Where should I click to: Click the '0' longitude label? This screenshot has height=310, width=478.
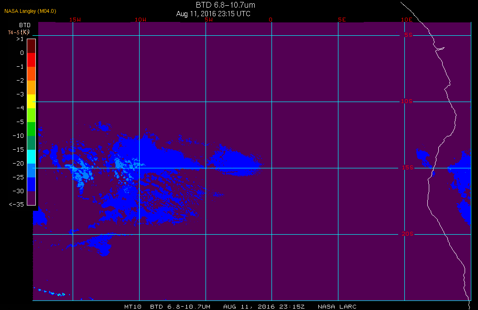click(271, 20)
